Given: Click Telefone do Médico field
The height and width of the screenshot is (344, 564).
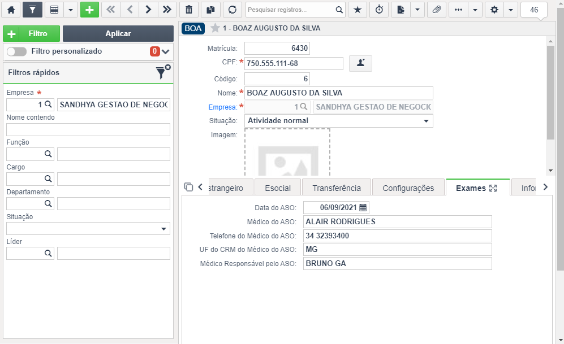Looking at the screenshot, I should [398, 236].
